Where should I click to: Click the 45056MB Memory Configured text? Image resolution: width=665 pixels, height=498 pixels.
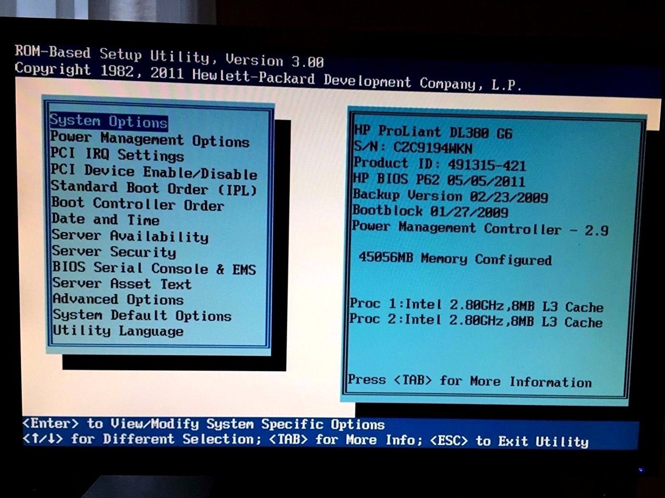pos(455,258)
